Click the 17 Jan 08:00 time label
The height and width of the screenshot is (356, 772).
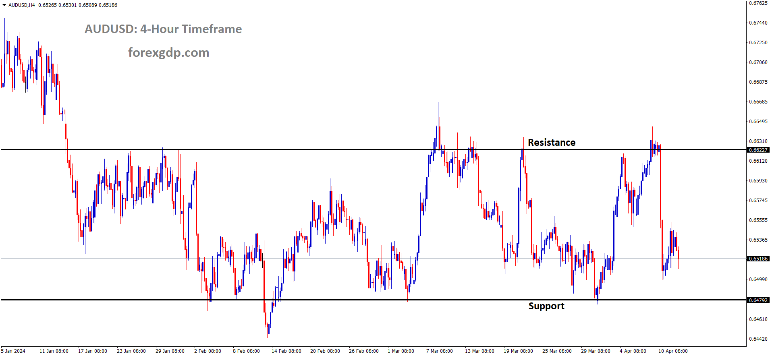[x=93, y=351]
